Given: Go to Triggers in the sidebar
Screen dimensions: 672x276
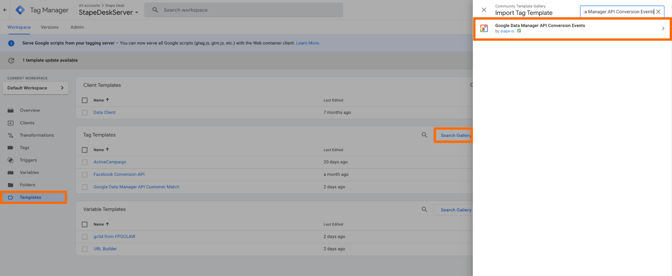Looking at the screenshot, I should pos(28,160).
